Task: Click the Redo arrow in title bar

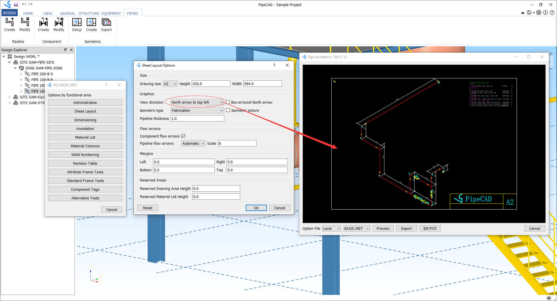Action: click(x=30, y=4)
